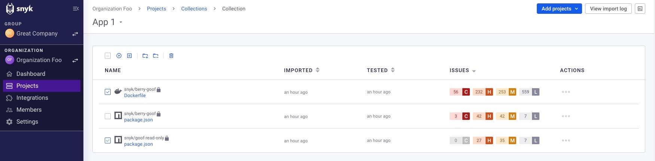Open Integrations in the sidebar

[32, 98]
